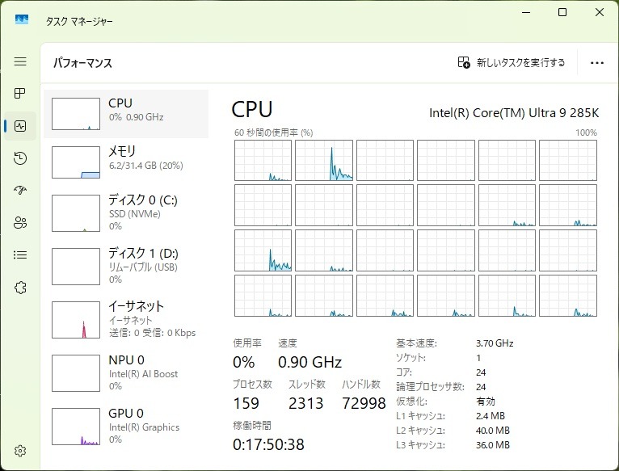Select the イーサネット resource entry

[126, 319]
